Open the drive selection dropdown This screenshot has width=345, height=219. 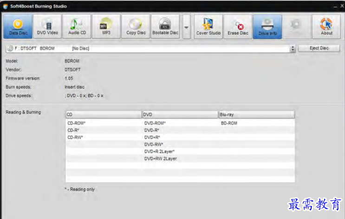[151, 48]
